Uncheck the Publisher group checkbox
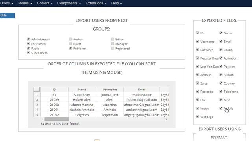This screenshot has width=252, height=141. pos(70,48)
